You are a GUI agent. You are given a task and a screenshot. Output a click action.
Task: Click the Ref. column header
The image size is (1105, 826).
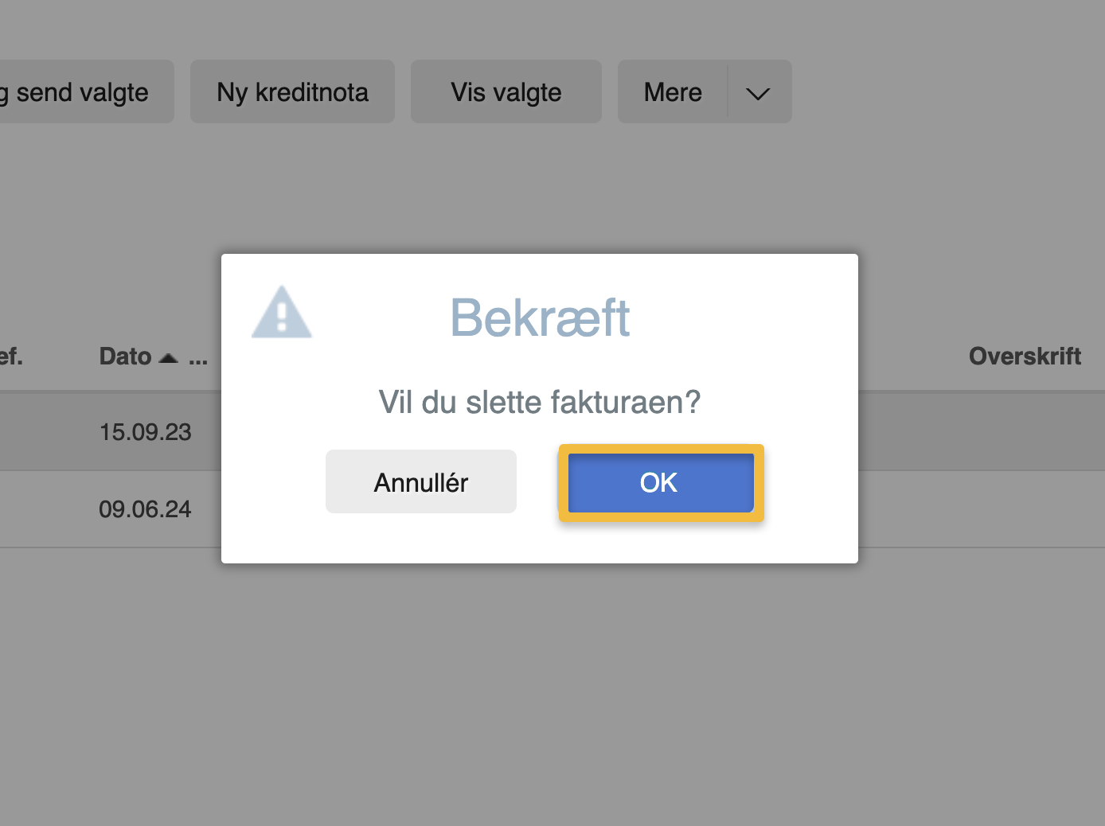(x=12, y=357)
